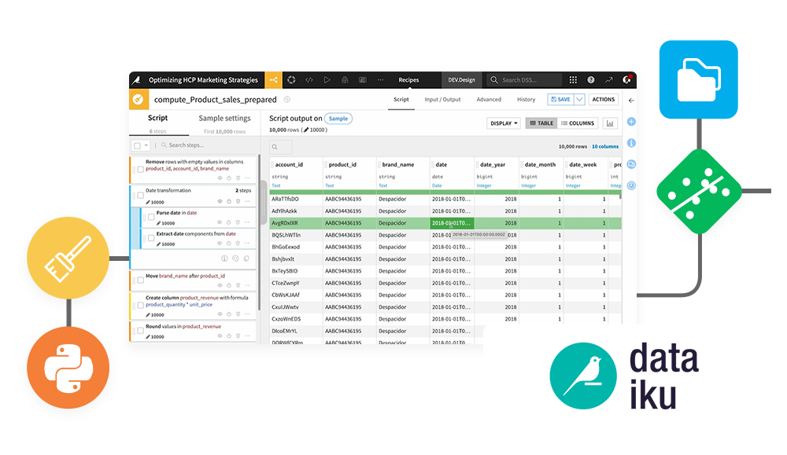Expand the Save options arrow

pyautogui.click(x=579, y=100)
